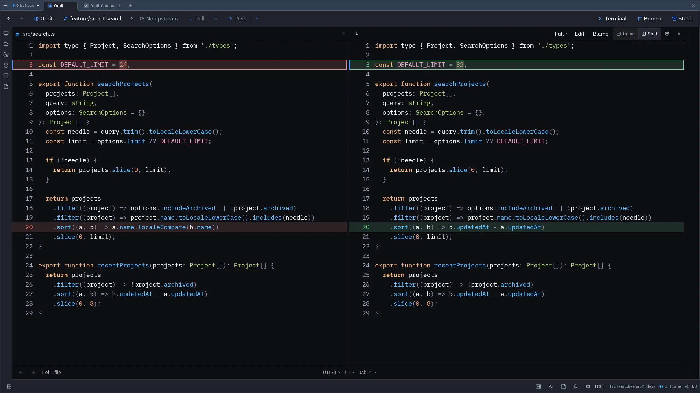Click the Stash button
This screenshot has height=393, width=700.
click(x=682, y=19)
